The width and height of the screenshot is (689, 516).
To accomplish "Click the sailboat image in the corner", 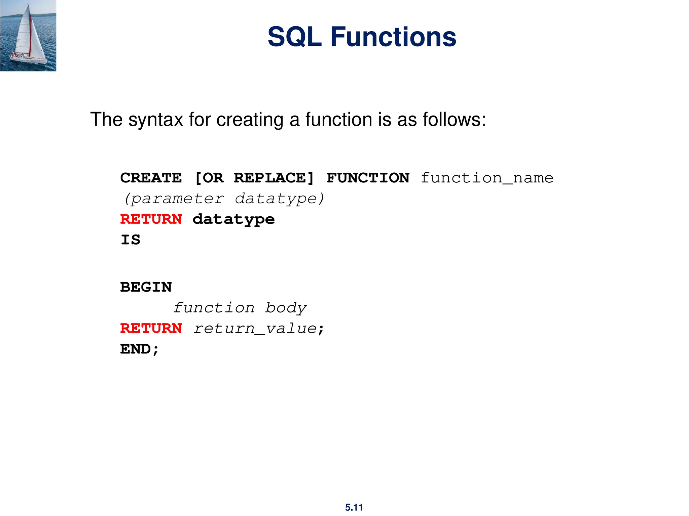I will 28,36.
